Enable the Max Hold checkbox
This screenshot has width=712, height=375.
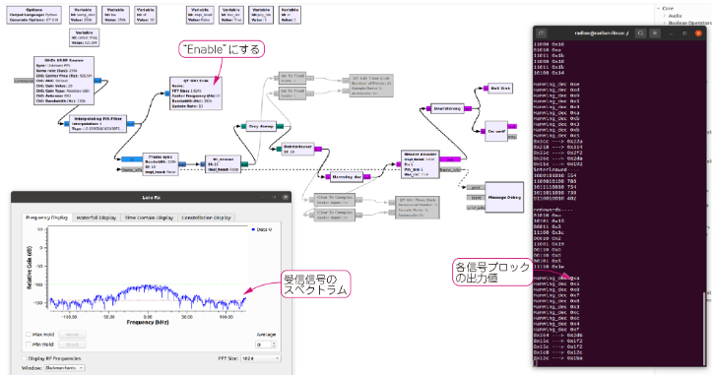[x=29, y=335]
